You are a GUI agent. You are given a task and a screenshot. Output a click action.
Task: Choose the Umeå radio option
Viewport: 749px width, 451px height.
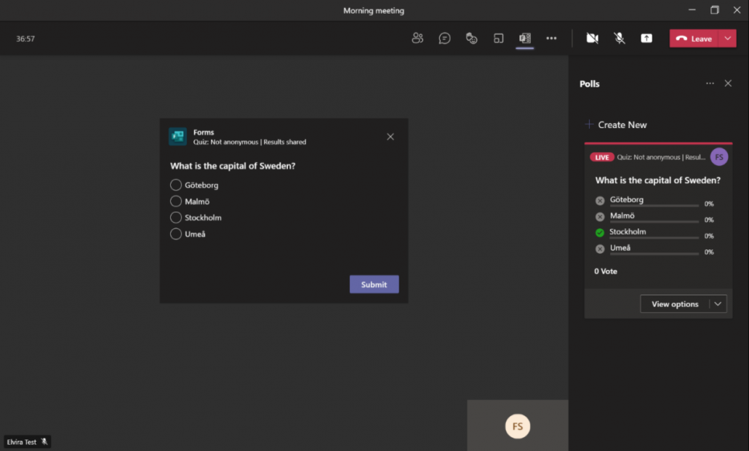click(x=176, y=234)
